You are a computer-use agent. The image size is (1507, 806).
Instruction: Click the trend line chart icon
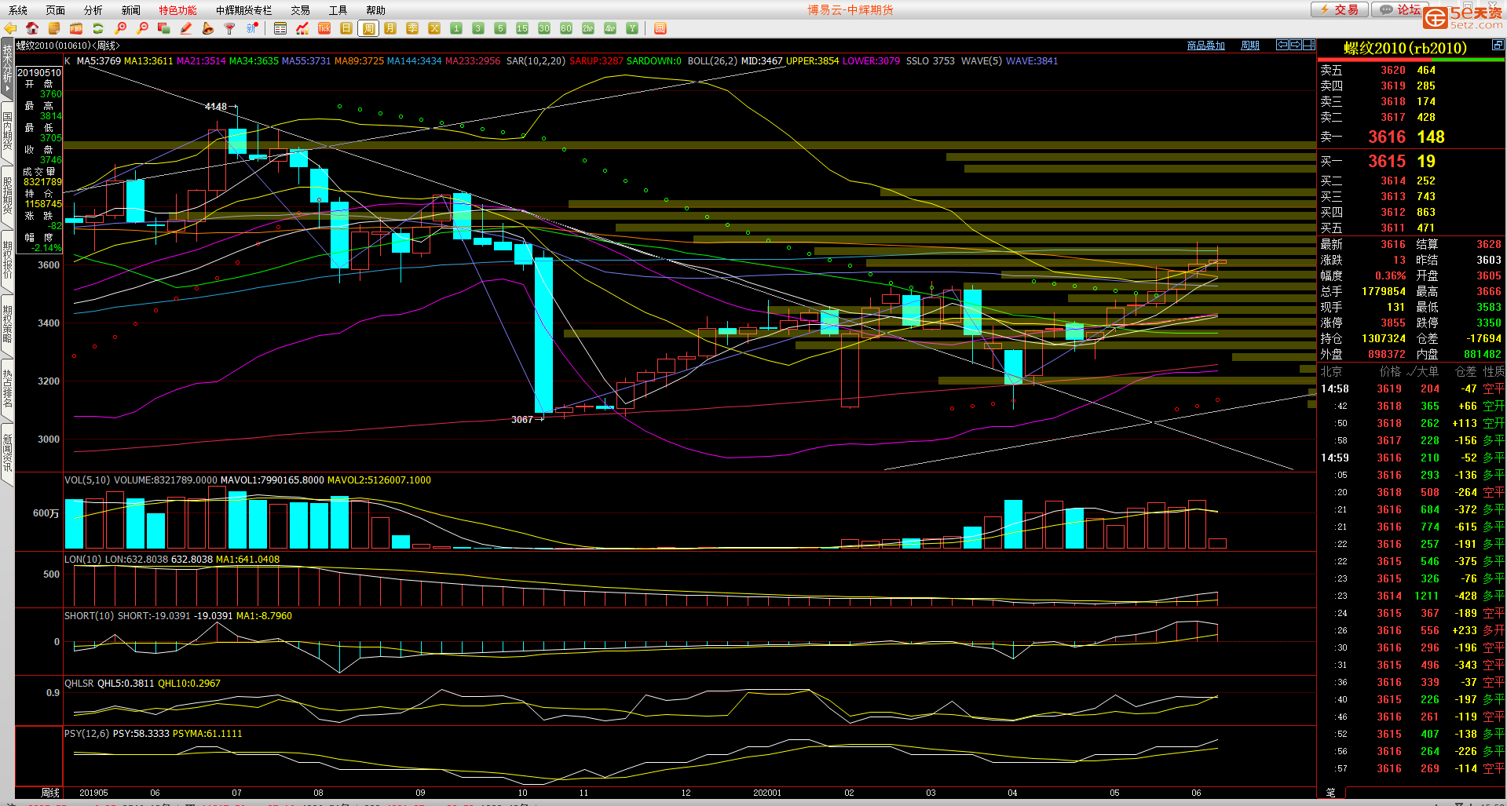pos(302,28)
